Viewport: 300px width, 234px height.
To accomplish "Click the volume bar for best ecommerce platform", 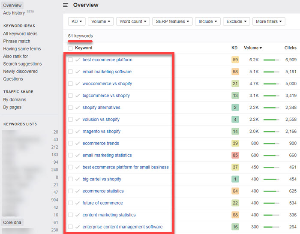I will [271, 60].
